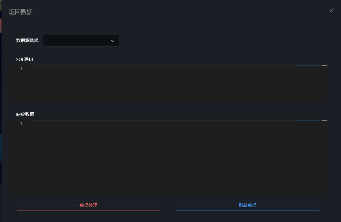Focus the 响应数据 editor first line

tap(162, 124)
